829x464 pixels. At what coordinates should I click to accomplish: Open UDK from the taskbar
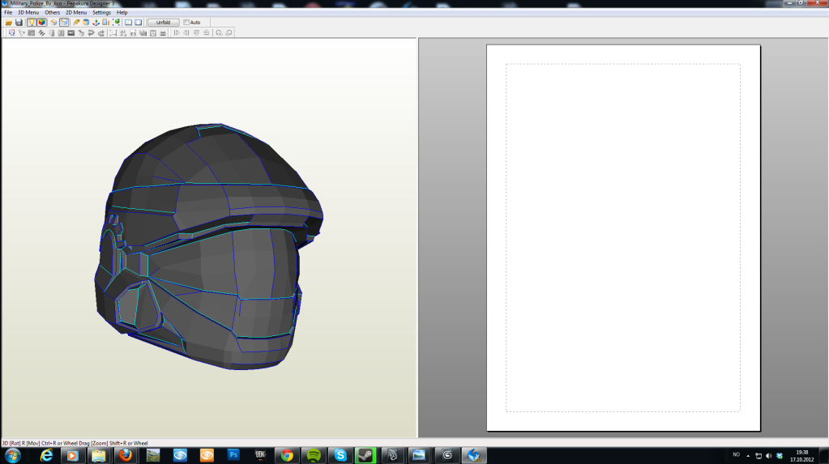click(260, 455)
